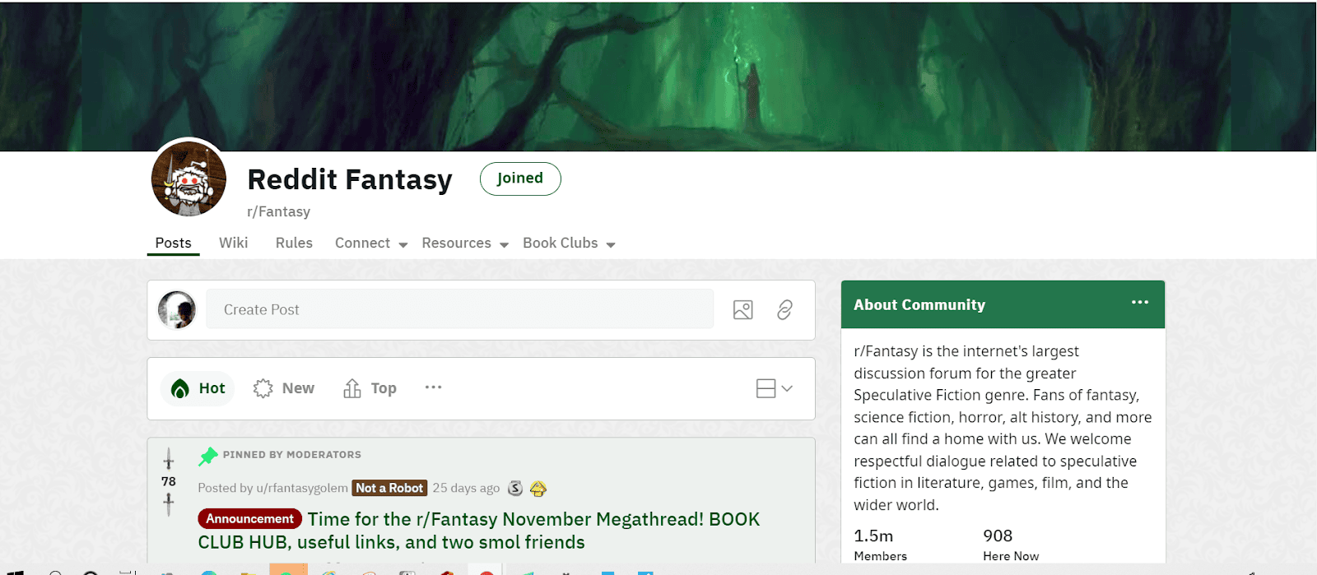Screen dimensions: 1317x575
Task: Click the yellow award icon on the post
Action: pyautogui.click(x=538, y=489)
